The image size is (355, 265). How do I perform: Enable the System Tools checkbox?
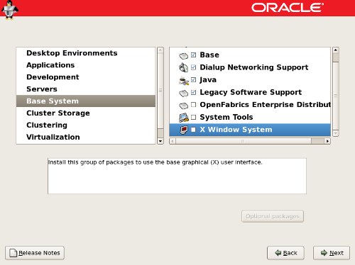193,117
